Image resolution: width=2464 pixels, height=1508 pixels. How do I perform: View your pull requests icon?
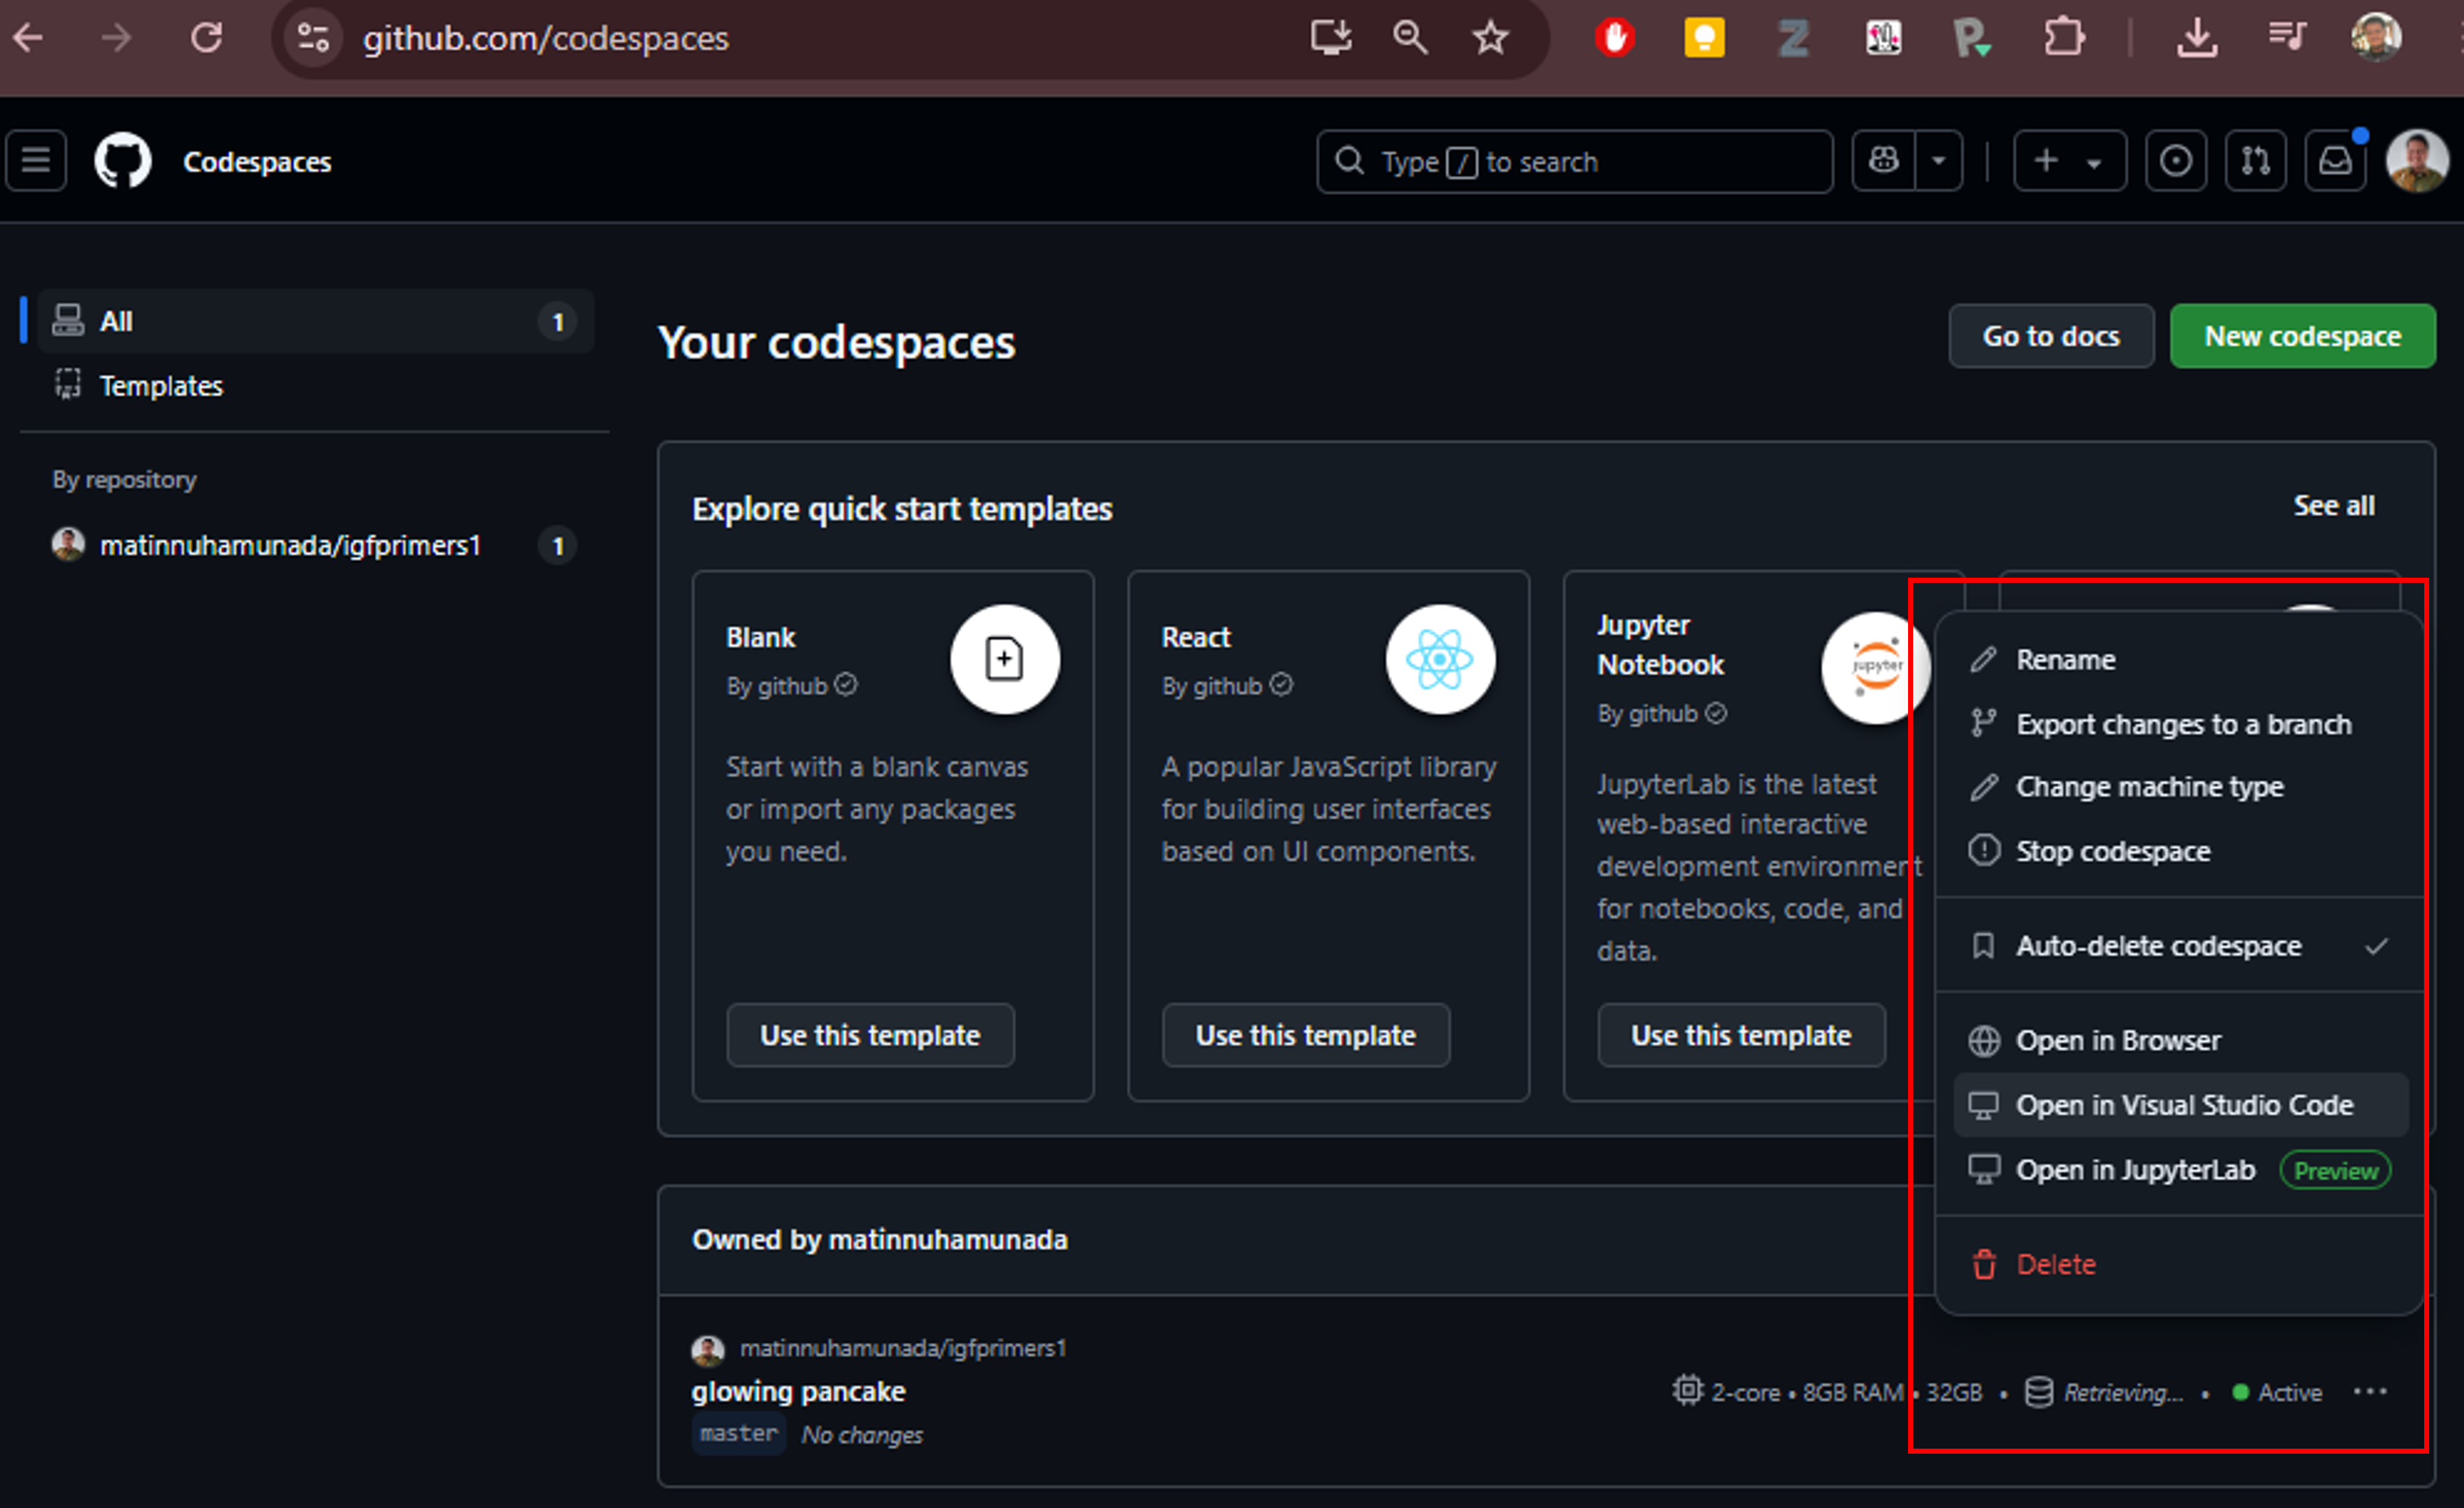2256,160
